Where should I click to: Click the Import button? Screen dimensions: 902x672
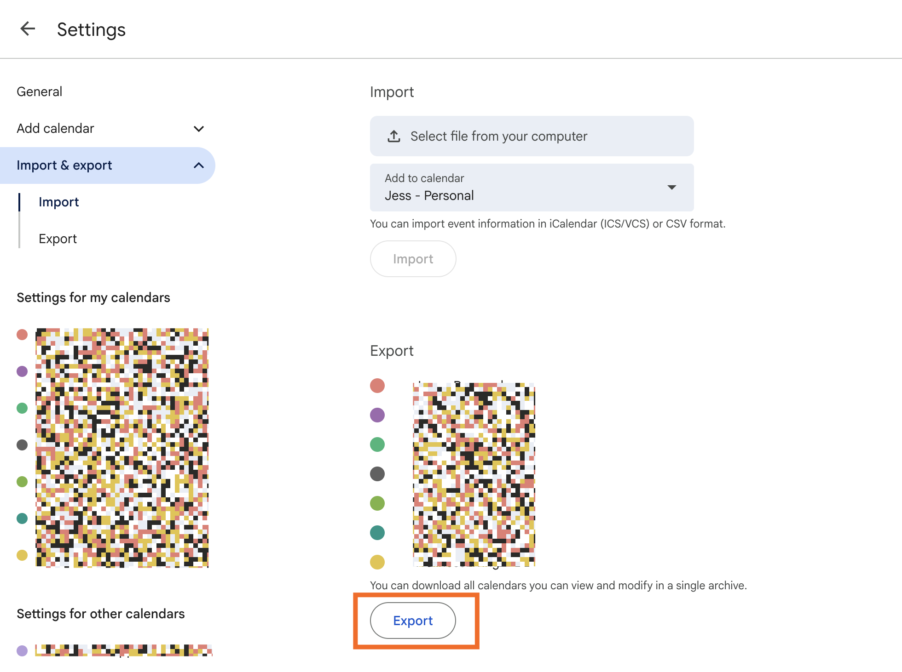(413, 259)
